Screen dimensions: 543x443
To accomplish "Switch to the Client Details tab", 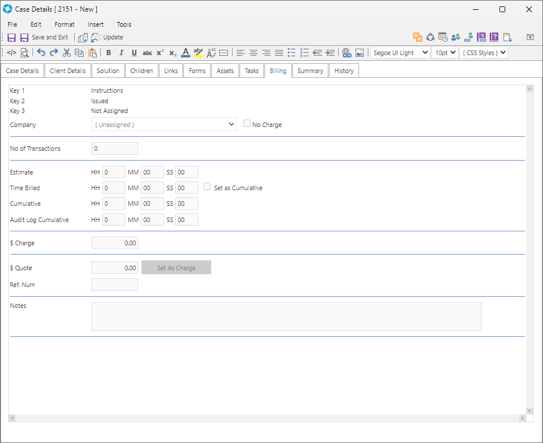I will tap(67, 71).
